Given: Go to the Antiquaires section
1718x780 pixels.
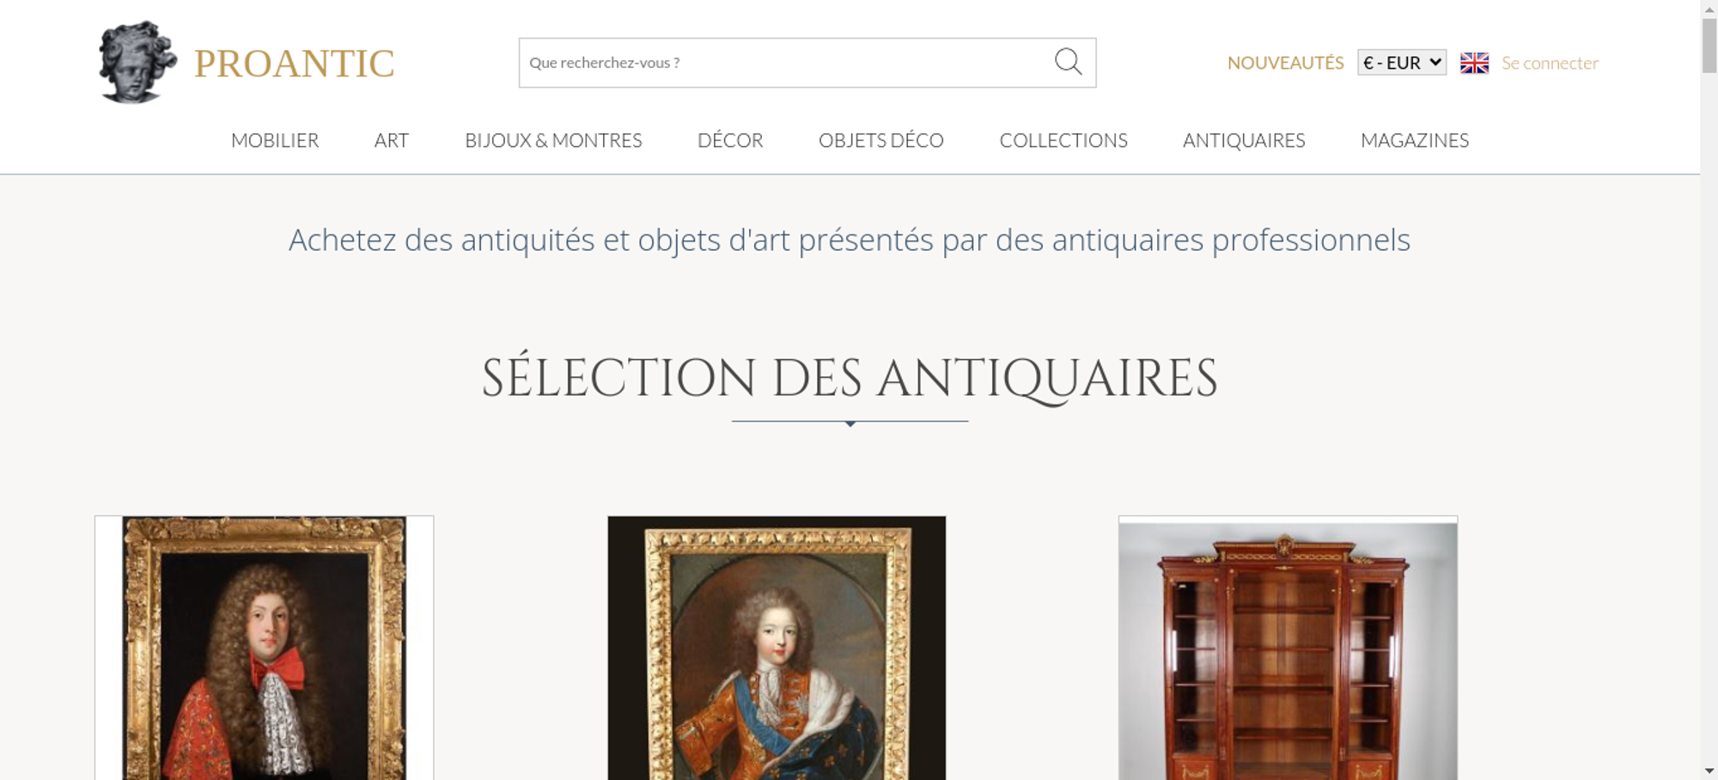Looking at the screenshot, I should [1244, 140].
